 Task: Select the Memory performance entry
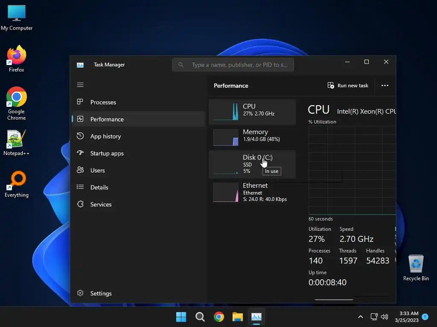(x=252, y=137)
